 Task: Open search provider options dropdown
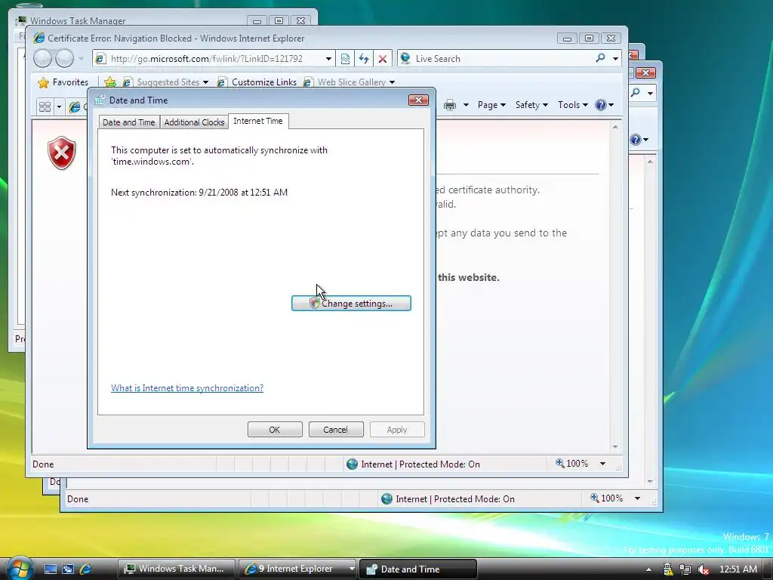tap(615, 59)
